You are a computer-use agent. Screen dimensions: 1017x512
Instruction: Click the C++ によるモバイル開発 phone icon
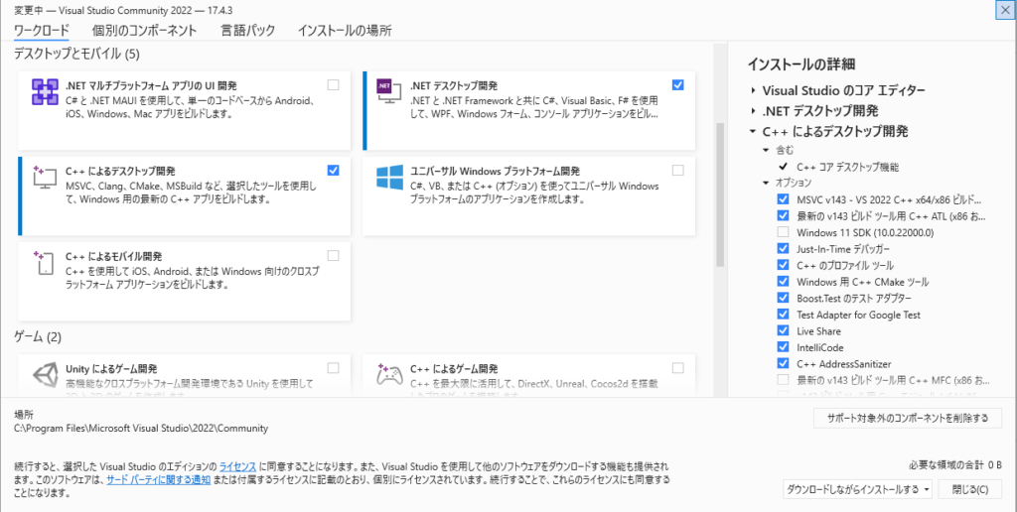45,263
